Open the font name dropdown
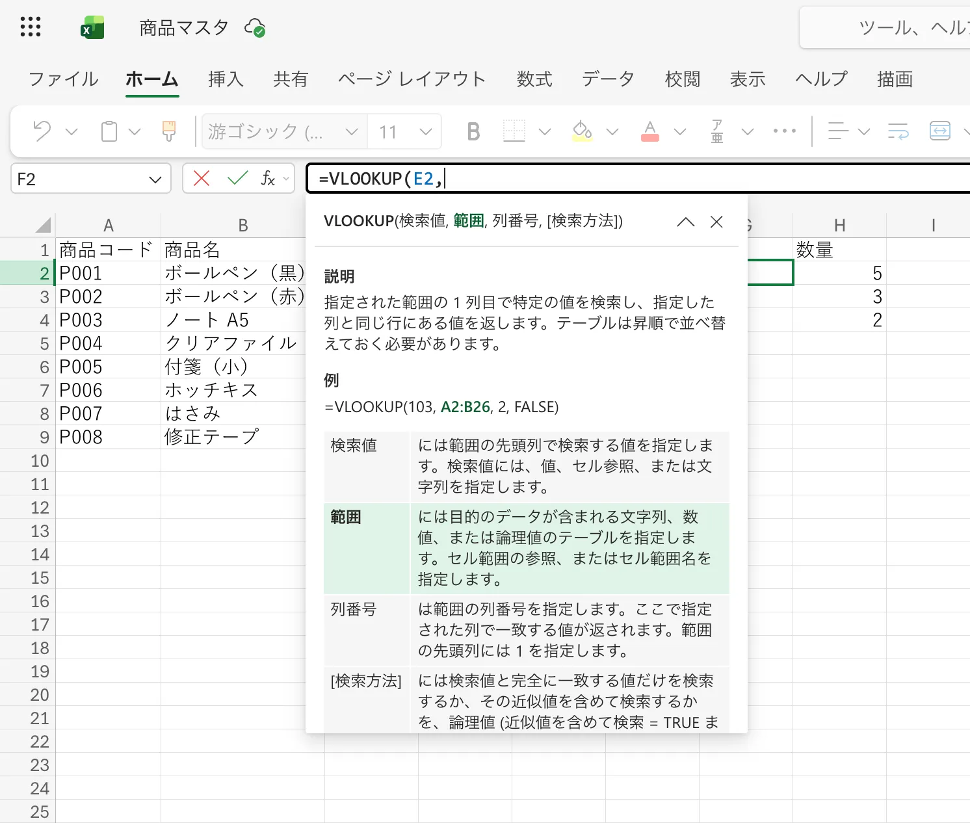The image size is (970, 823). [351, 132]
